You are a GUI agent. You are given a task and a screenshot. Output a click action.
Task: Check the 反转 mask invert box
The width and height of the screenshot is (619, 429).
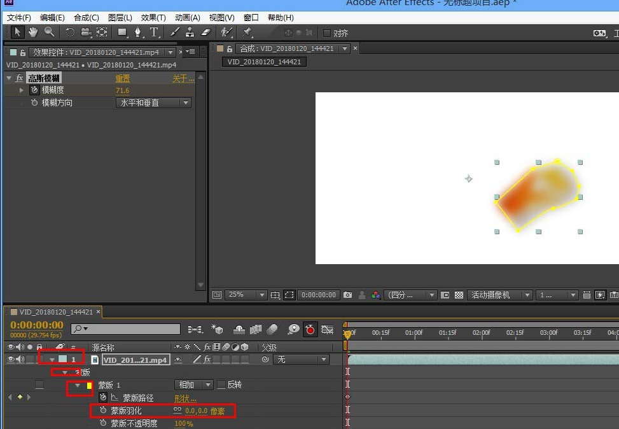point(221,385)
